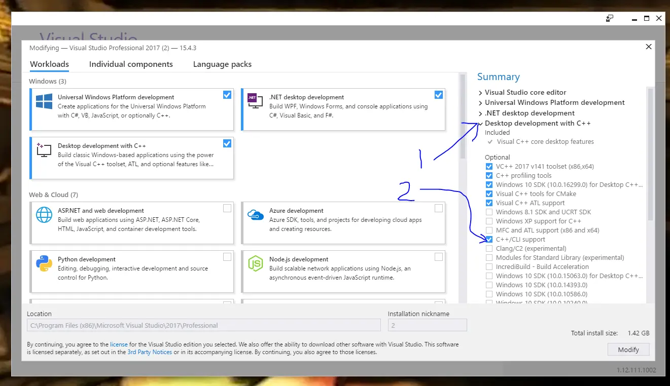Viewport: 670px width, 386px height.
Task: Click the Python development logo icon
Action: (x=44, y=263)
